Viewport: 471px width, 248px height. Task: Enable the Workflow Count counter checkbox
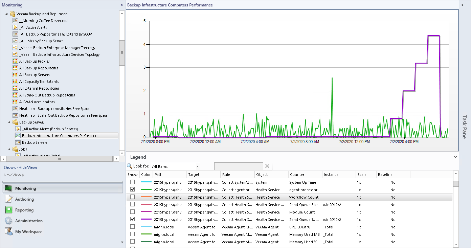pos(133,197)
